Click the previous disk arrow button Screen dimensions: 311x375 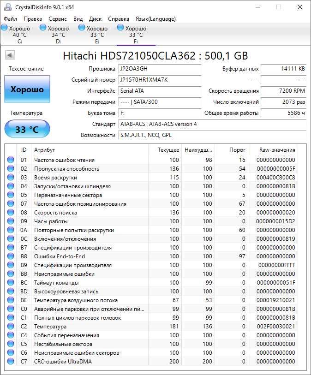(10, 55)
